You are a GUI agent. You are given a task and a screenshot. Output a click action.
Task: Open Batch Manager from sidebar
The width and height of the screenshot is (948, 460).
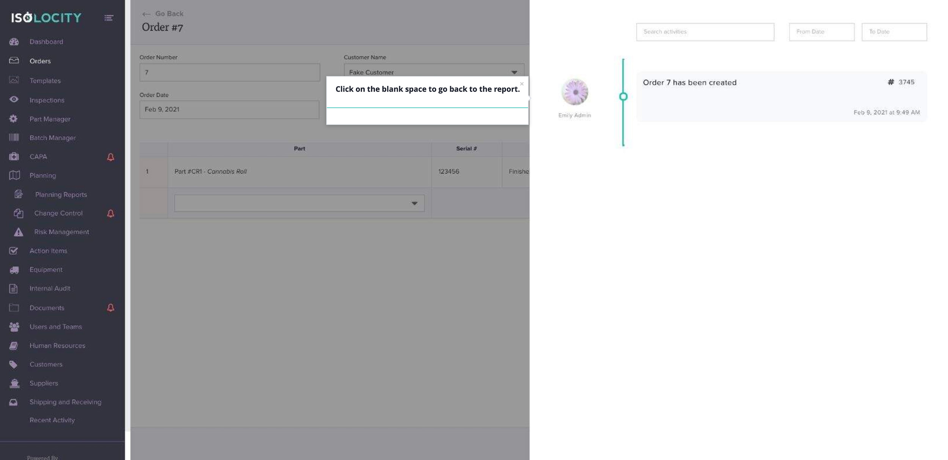(53, 138)
